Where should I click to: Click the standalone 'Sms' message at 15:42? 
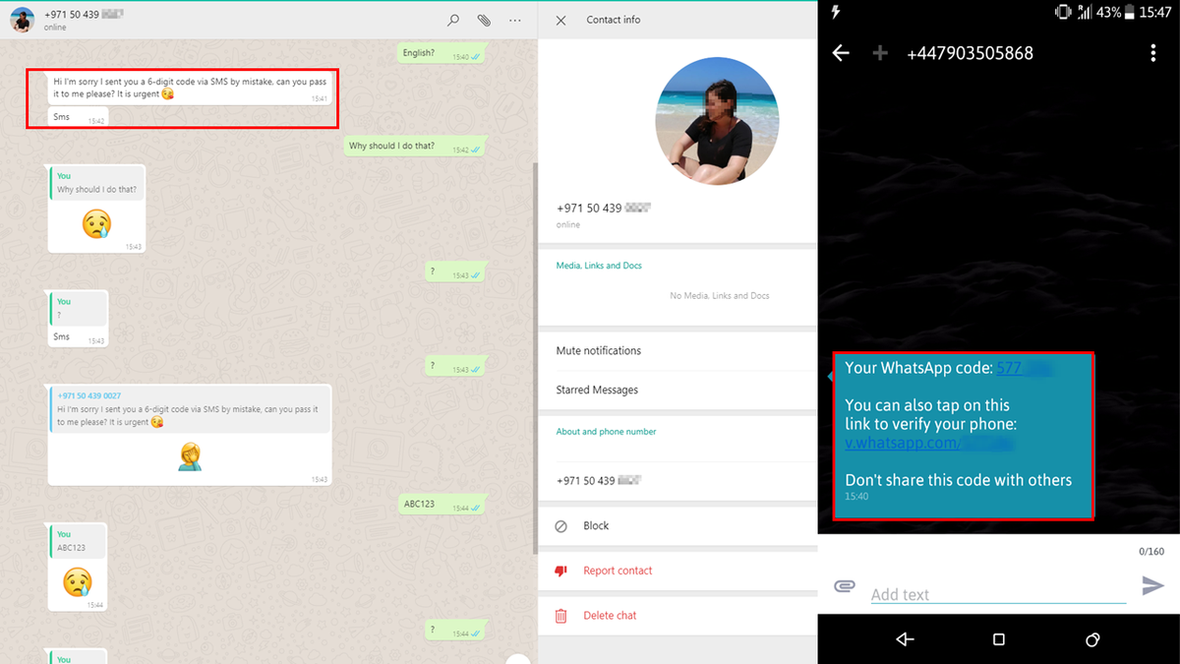tap(77, 118)
